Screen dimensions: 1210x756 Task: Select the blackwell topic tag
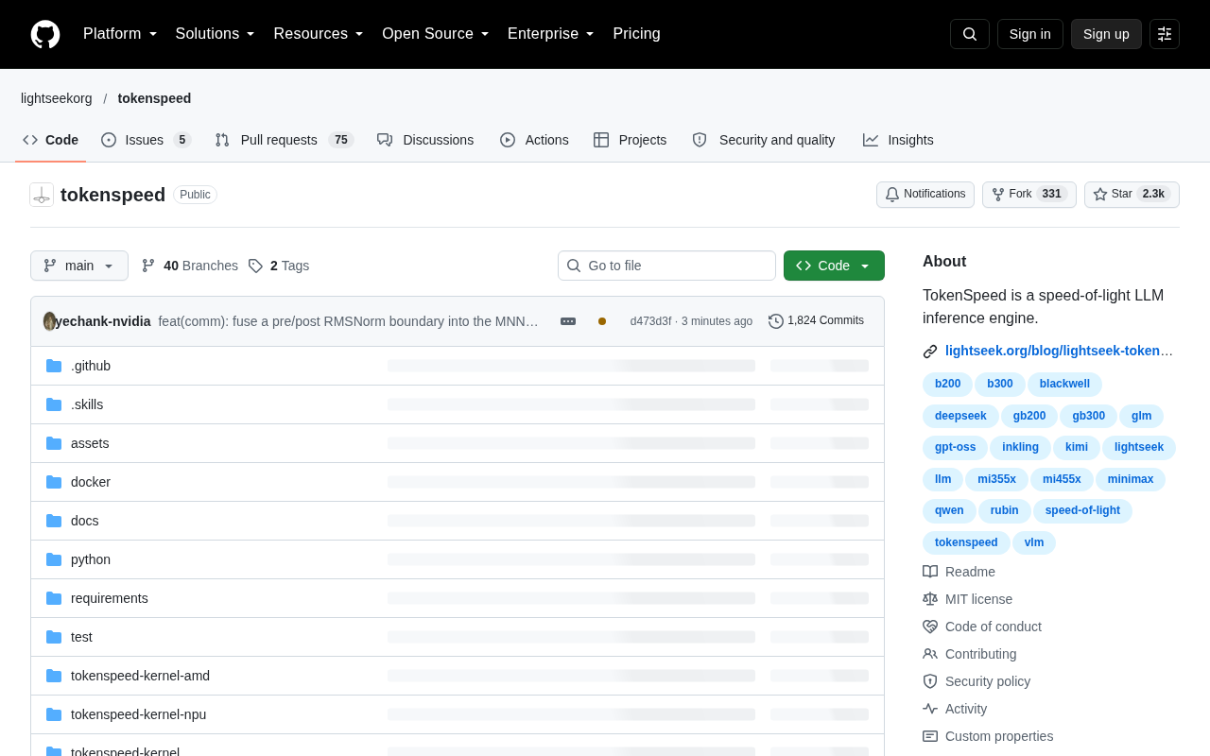1064,384
